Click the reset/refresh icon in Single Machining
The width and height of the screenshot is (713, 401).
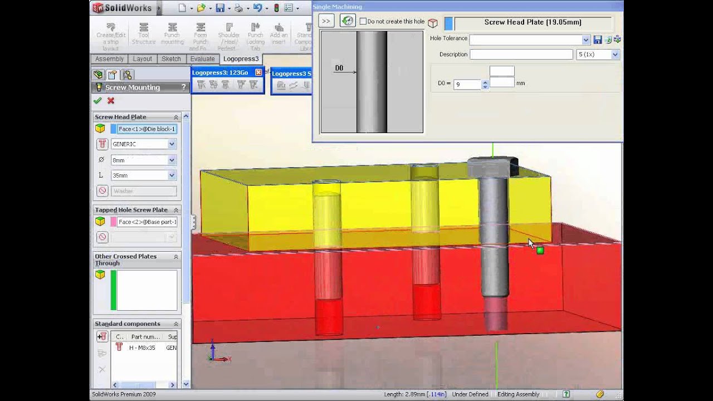coord(348,21)
